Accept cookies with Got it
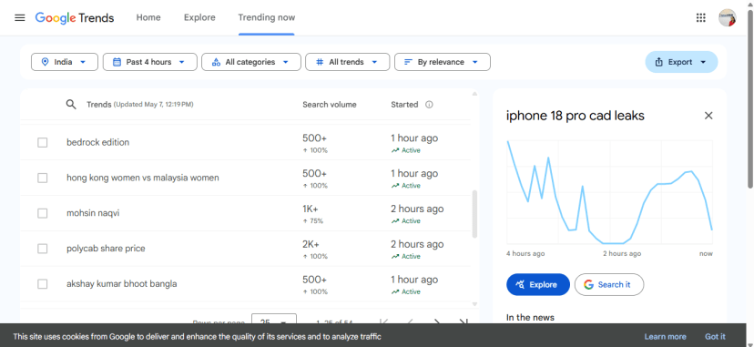The width and height of the screenshot is (754, 347). tap(715, 336)
